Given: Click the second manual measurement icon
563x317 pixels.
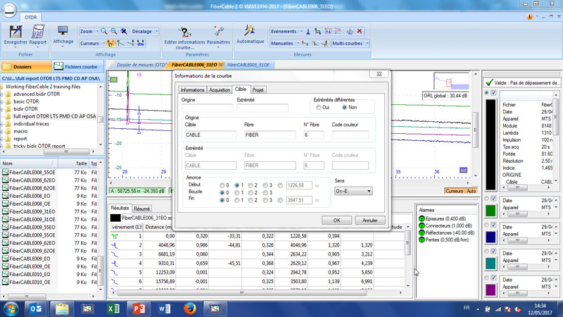Looking at the screenshot, I should pos(315,43).
